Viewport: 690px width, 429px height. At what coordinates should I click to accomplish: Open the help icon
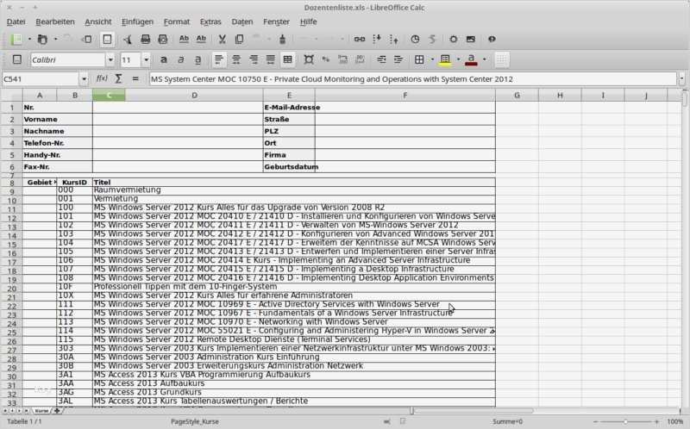click(492, 40)
